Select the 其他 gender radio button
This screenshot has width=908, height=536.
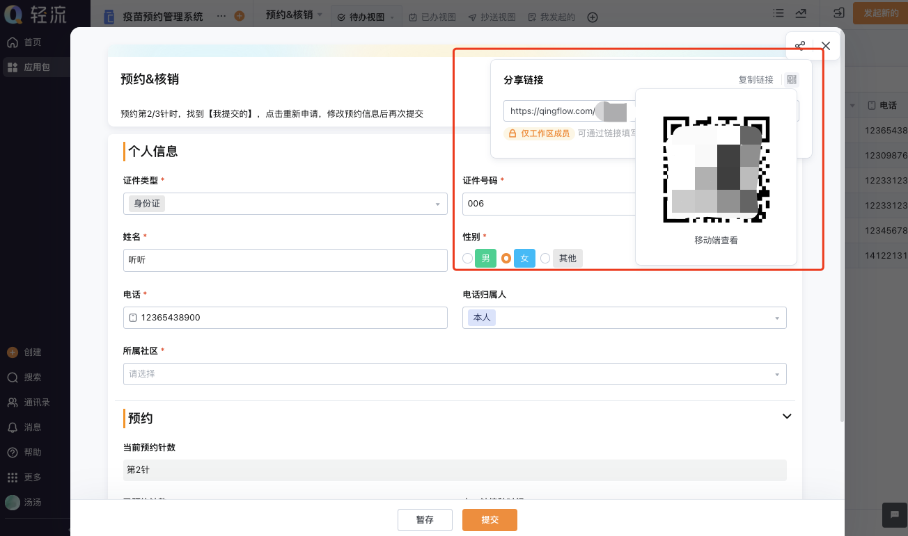[545, 259]
